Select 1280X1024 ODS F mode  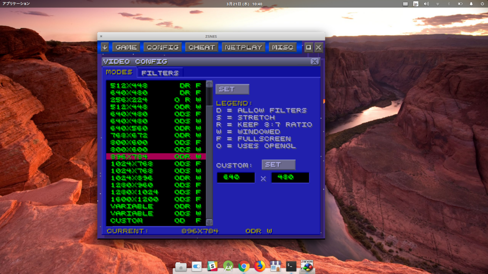tap(156, 192)
